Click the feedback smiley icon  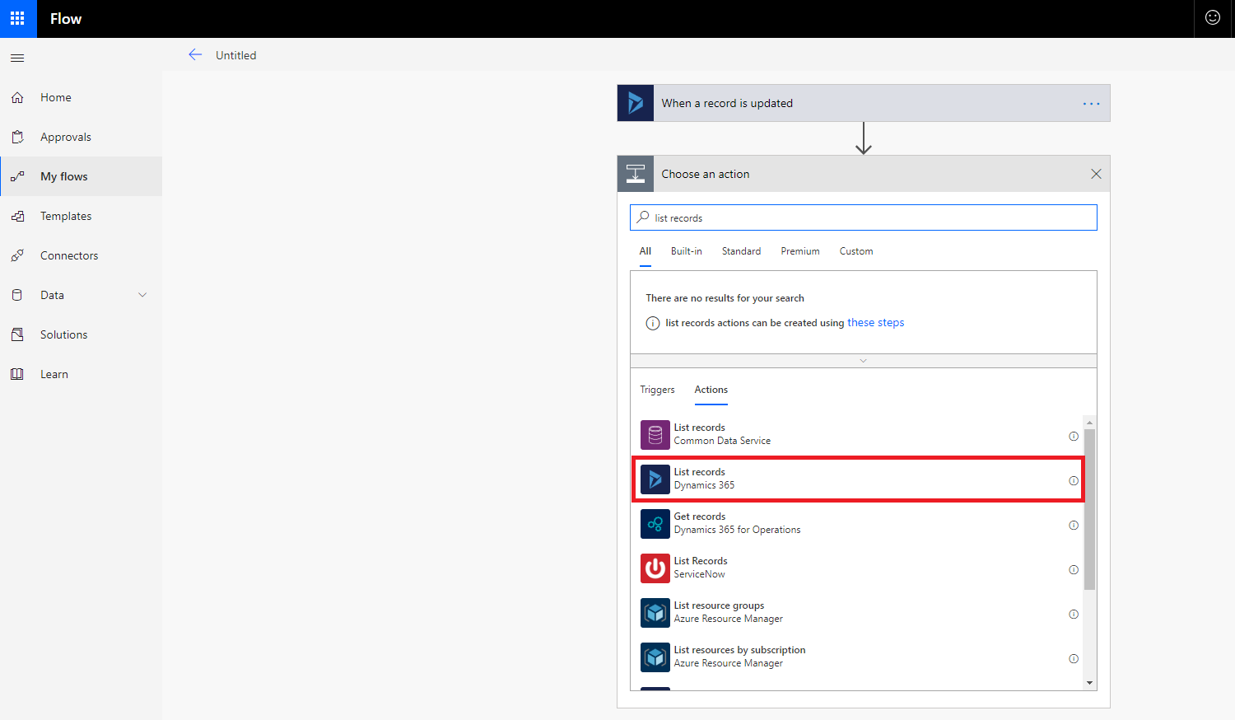pos(1213,17)
